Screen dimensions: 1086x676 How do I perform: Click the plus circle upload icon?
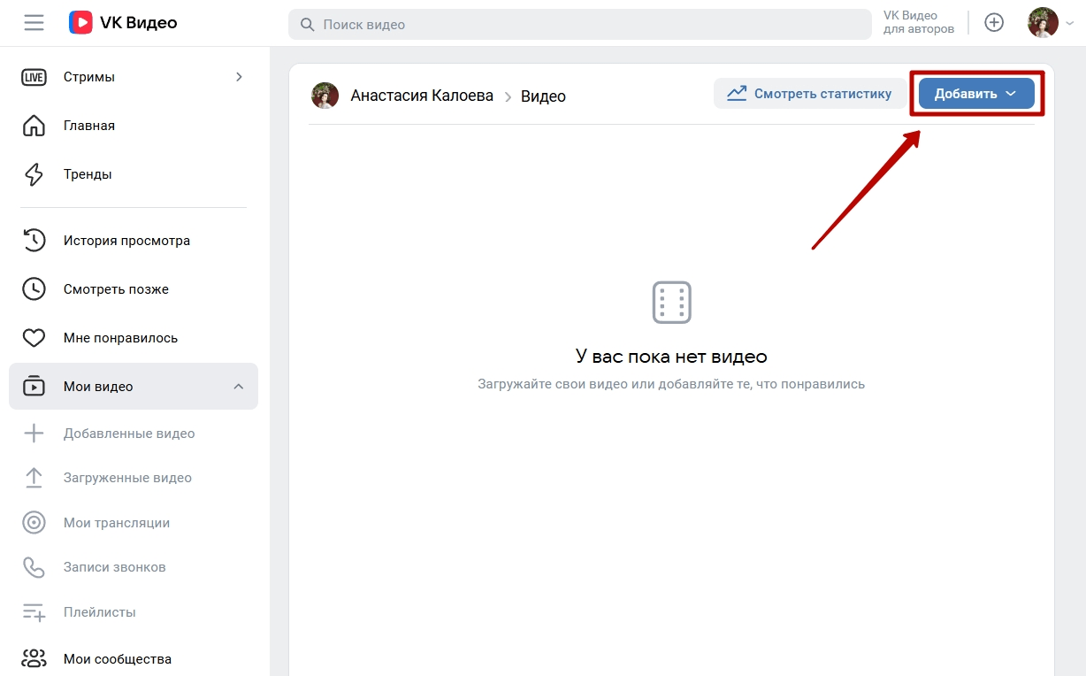[994, 23]
